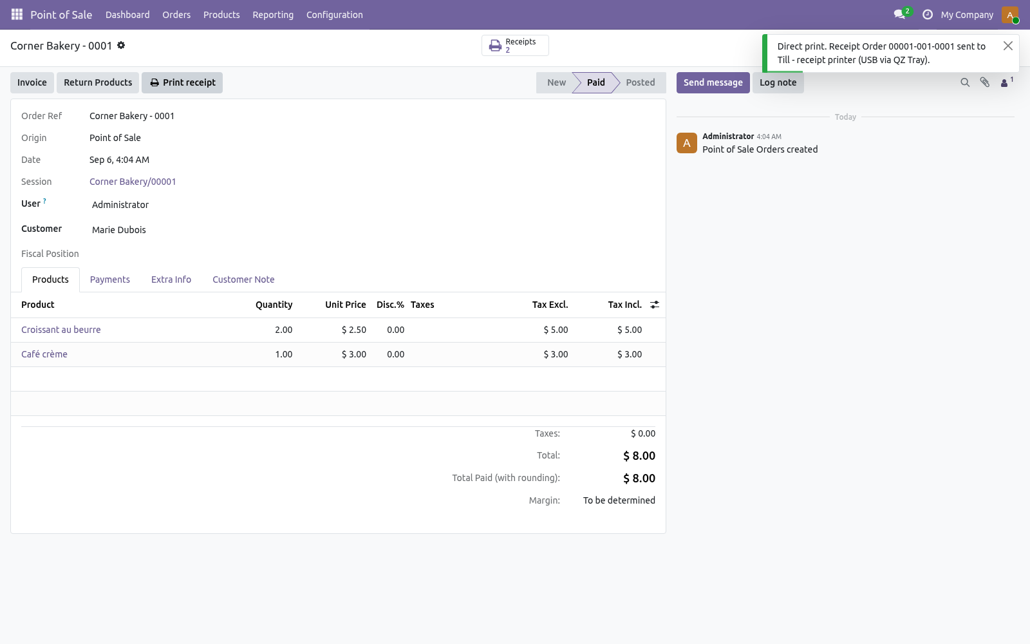This screenshot has width=1030, height=644.
Task: Click the Tax Incl. column header
Action: (625, 305)
